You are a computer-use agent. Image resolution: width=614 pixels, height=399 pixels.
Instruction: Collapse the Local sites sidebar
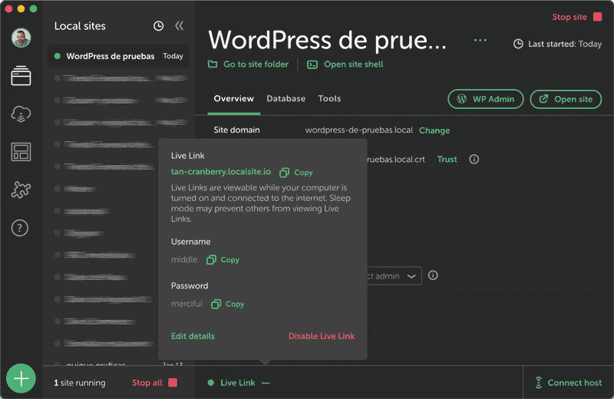[x=180, y=26]
